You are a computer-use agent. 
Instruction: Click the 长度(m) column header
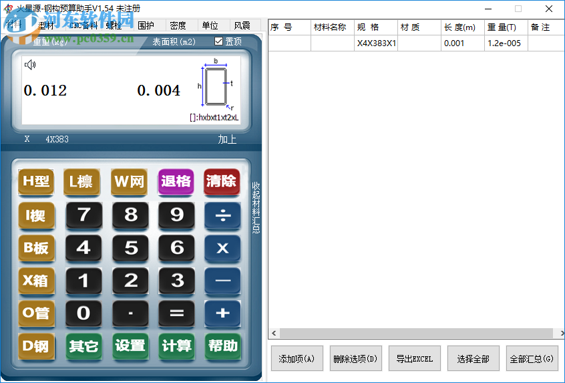click(463, 27)
